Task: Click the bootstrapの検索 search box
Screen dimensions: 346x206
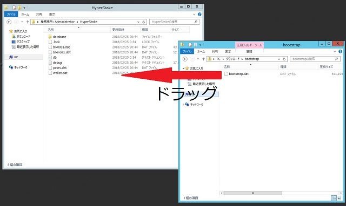Action: (x=315, y=59)
